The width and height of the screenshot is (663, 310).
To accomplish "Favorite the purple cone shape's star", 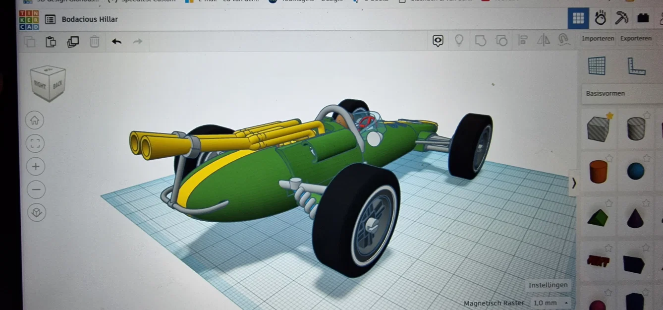I will coord(646,202).
